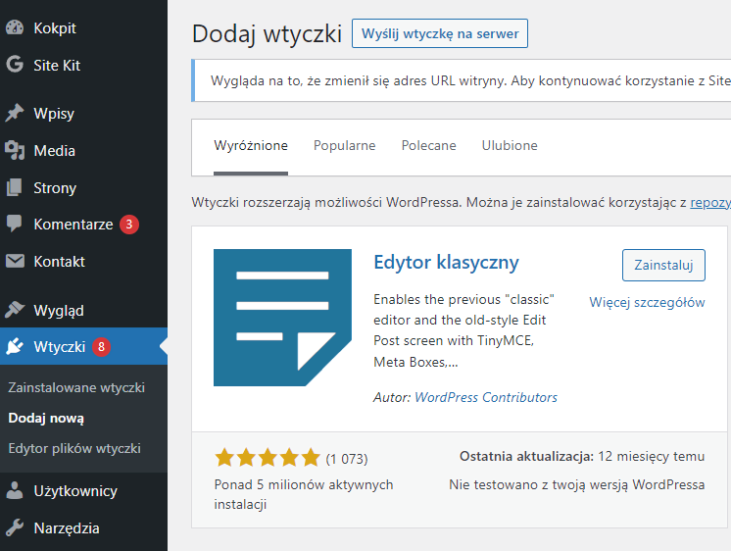Open the Narzędzia menu item
The image size is (731, 551).
point(83,528)
